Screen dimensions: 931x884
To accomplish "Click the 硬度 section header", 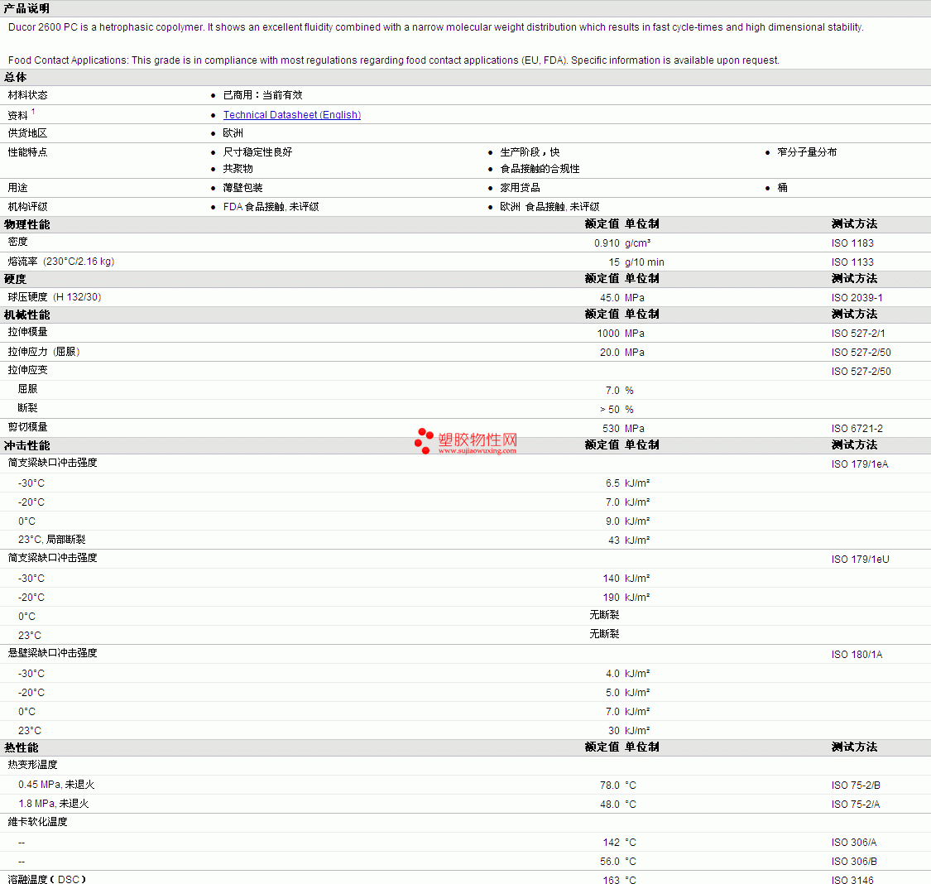I will (x=15, y=279).
